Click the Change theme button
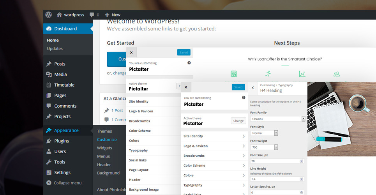The height and width of the screenshot is (195, 376). point(238,121)
